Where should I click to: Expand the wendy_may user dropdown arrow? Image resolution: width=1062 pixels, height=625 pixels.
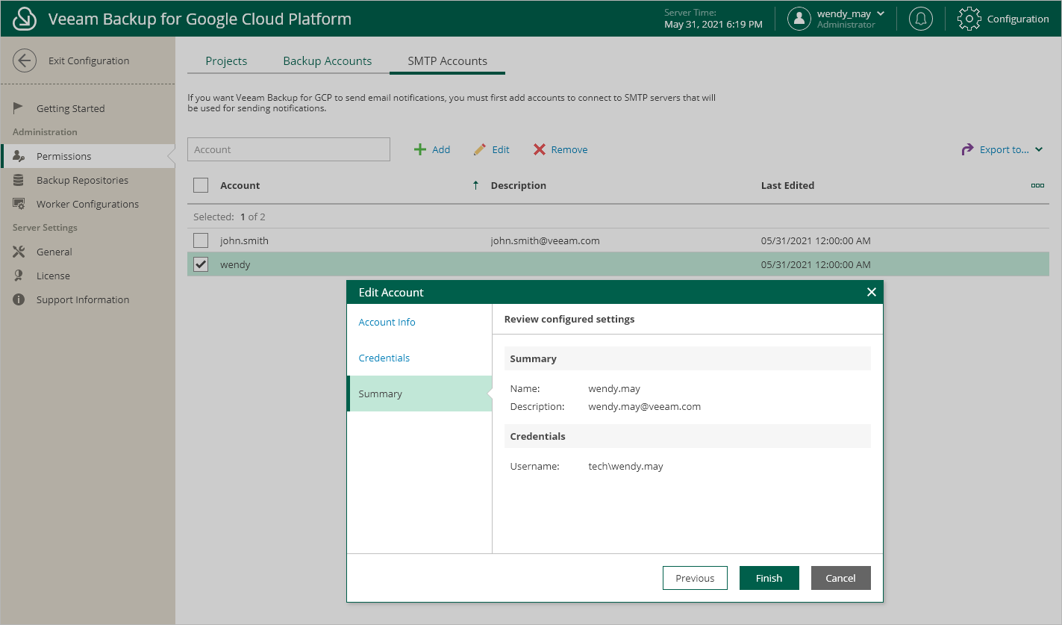tap(880, 13)
